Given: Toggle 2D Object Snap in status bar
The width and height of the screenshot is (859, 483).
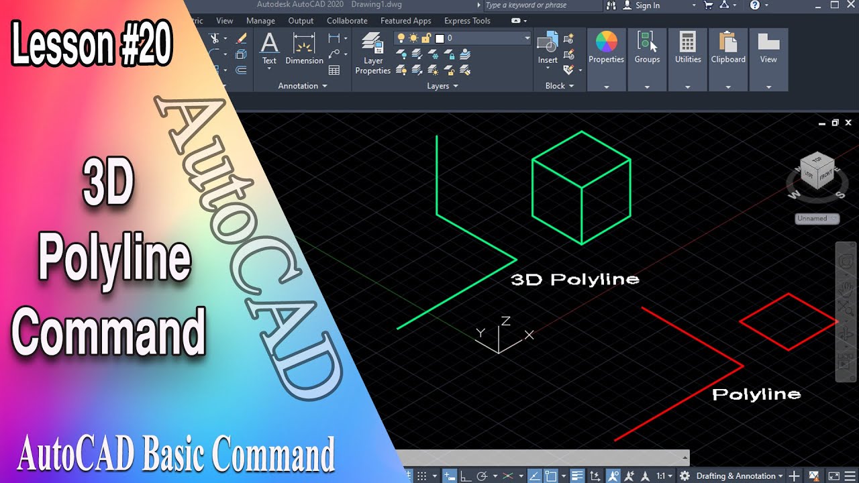Looking at the screenshot, I should [550, 476].
